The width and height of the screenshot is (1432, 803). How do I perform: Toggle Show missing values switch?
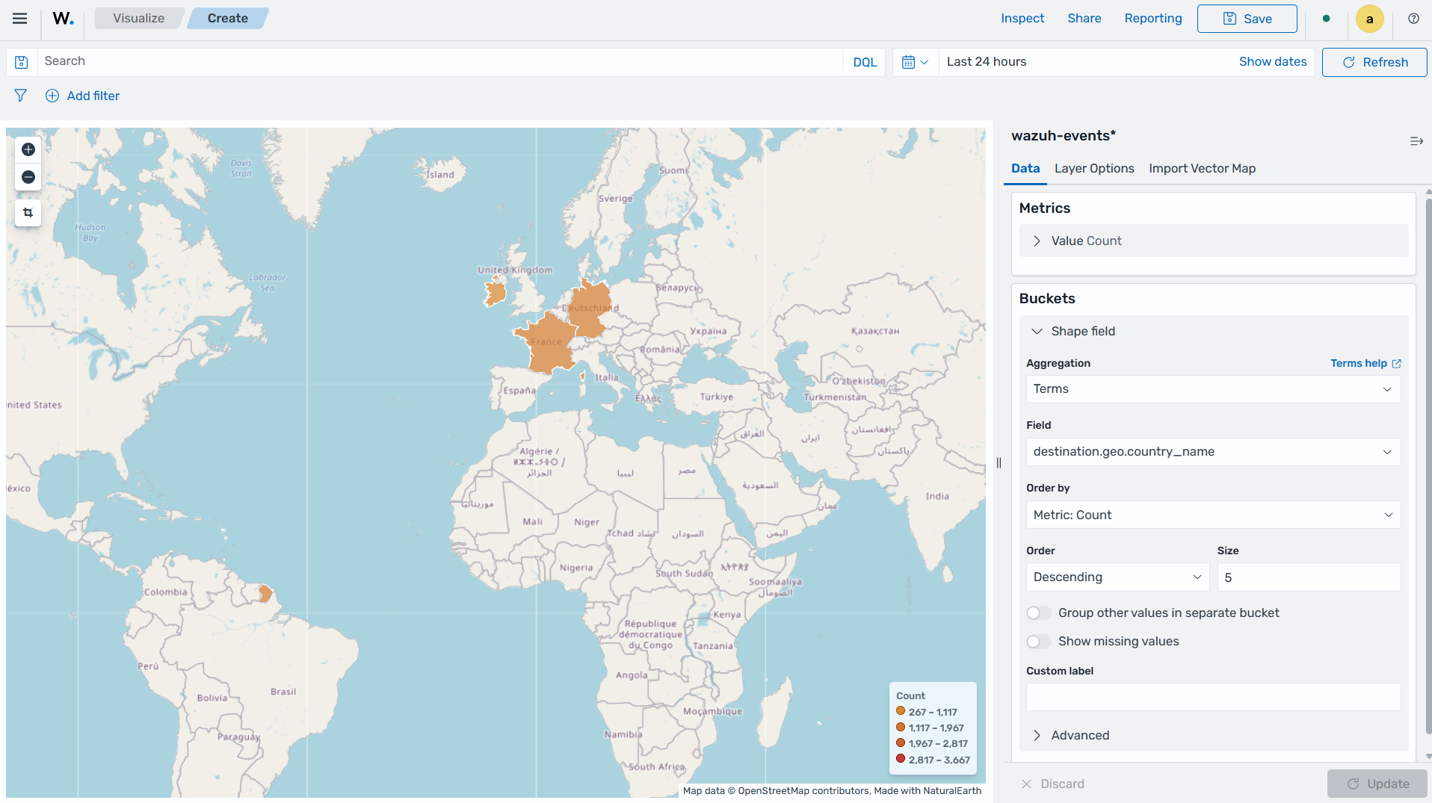(1039, 642)
